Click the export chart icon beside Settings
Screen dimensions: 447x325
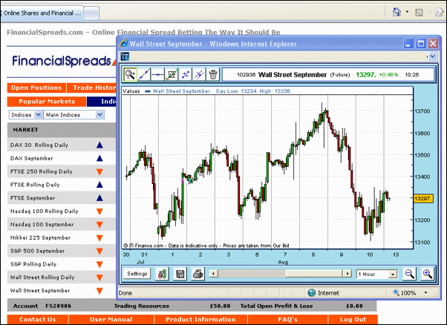click(x=162, y=274)
